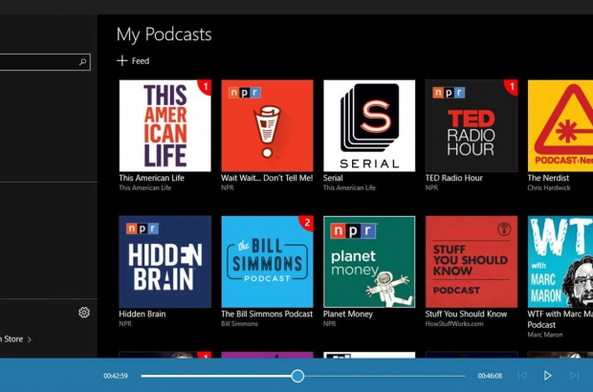The width and height of the screenshot is (593, 392).
Task: Open the Planet Money podcast
Action: click(x=369, y=261)
